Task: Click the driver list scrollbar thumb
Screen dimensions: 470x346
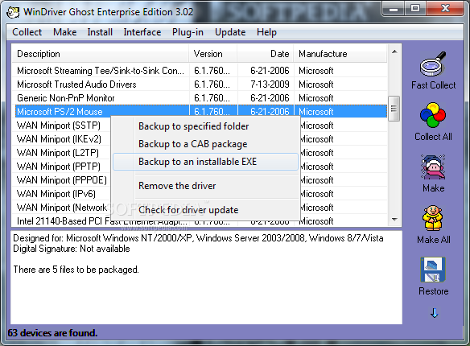Action: 394,109
